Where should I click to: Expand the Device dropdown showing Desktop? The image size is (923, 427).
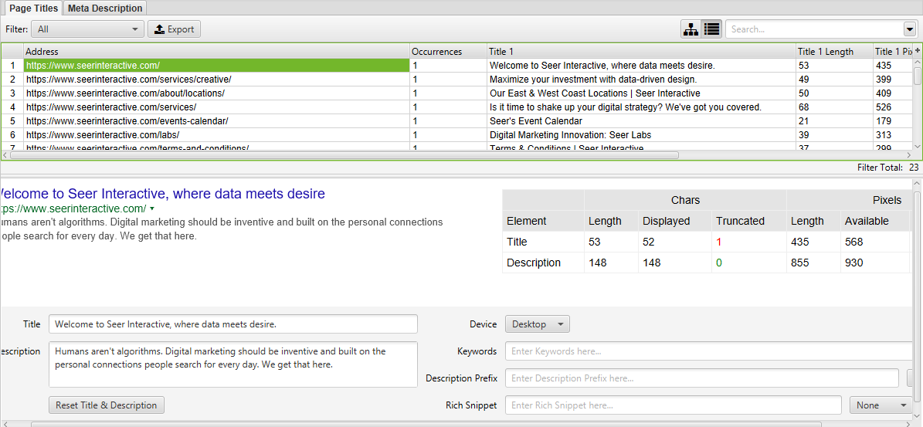click(x=537, y=324)
